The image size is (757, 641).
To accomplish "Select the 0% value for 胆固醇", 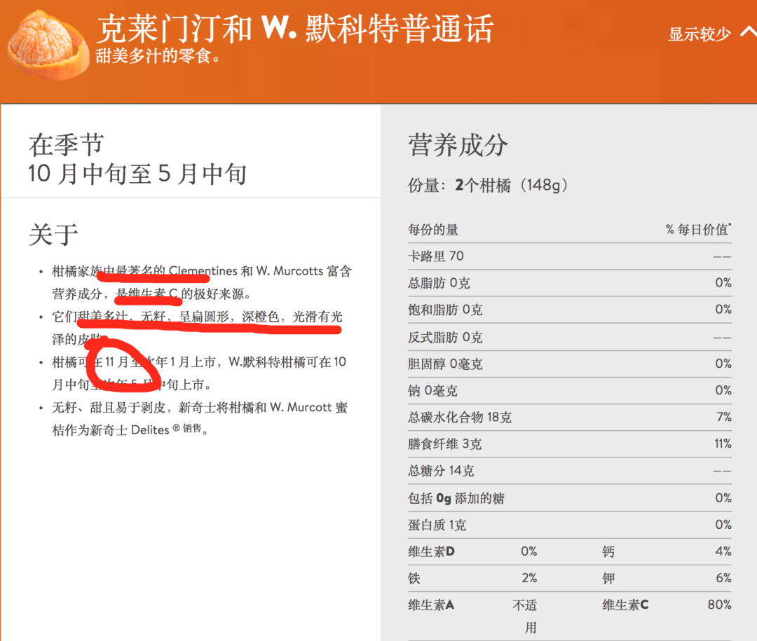I will click(x=723, y=363).
